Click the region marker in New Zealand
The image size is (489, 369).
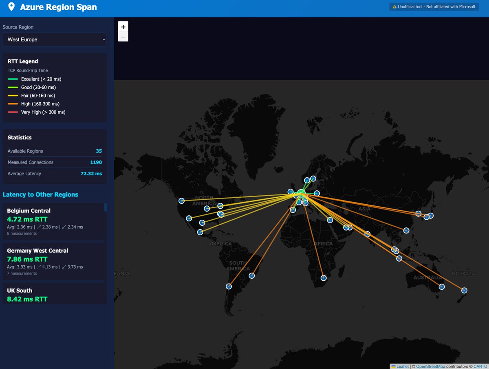click(464, 290)
